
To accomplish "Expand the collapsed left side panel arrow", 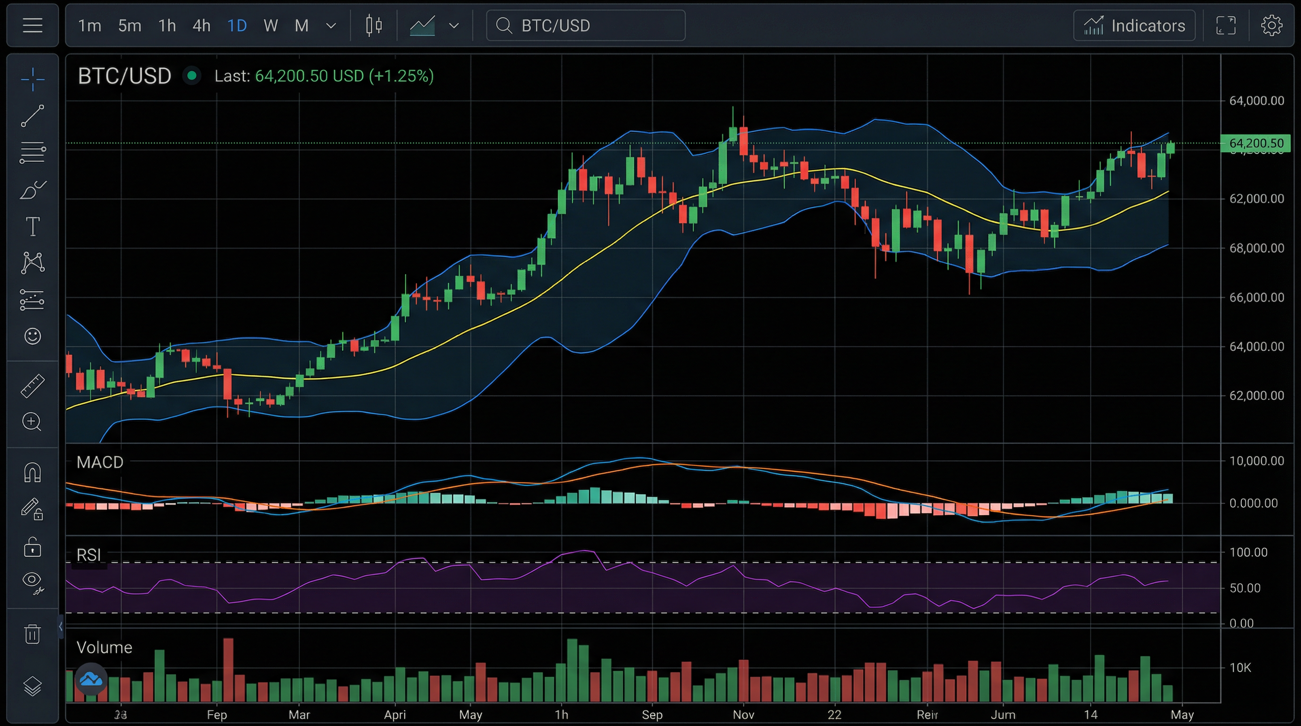I will (61, 627).
